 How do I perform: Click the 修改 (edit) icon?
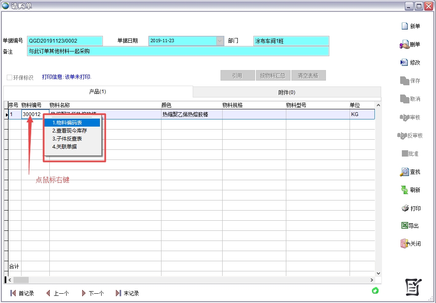(404, 62)
